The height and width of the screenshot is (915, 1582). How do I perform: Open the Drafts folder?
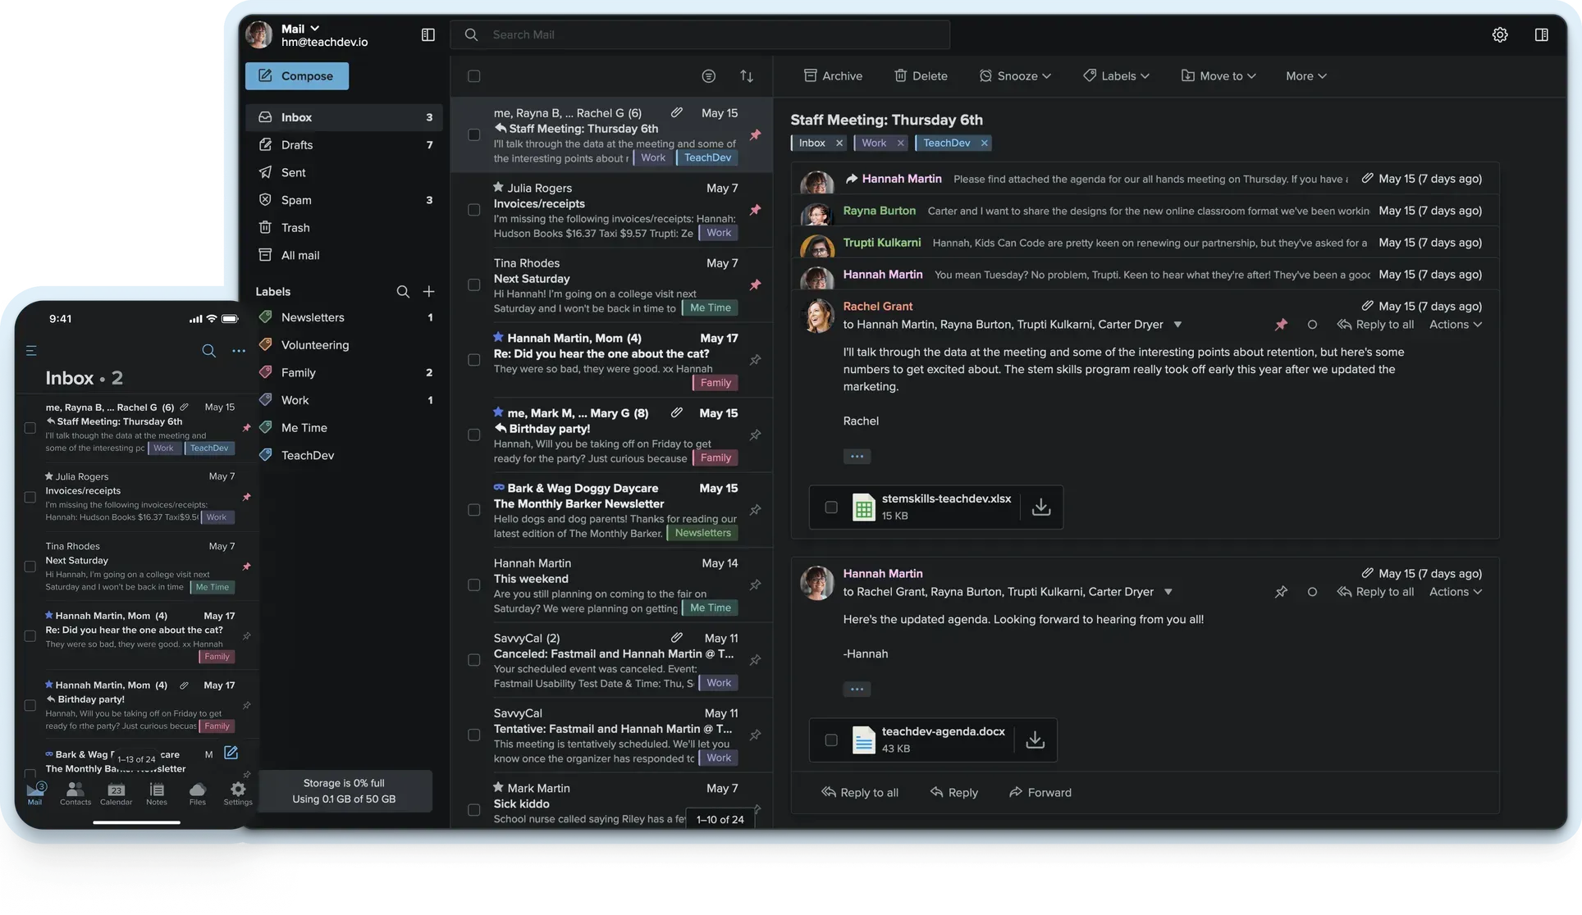(x=296, y=144)
